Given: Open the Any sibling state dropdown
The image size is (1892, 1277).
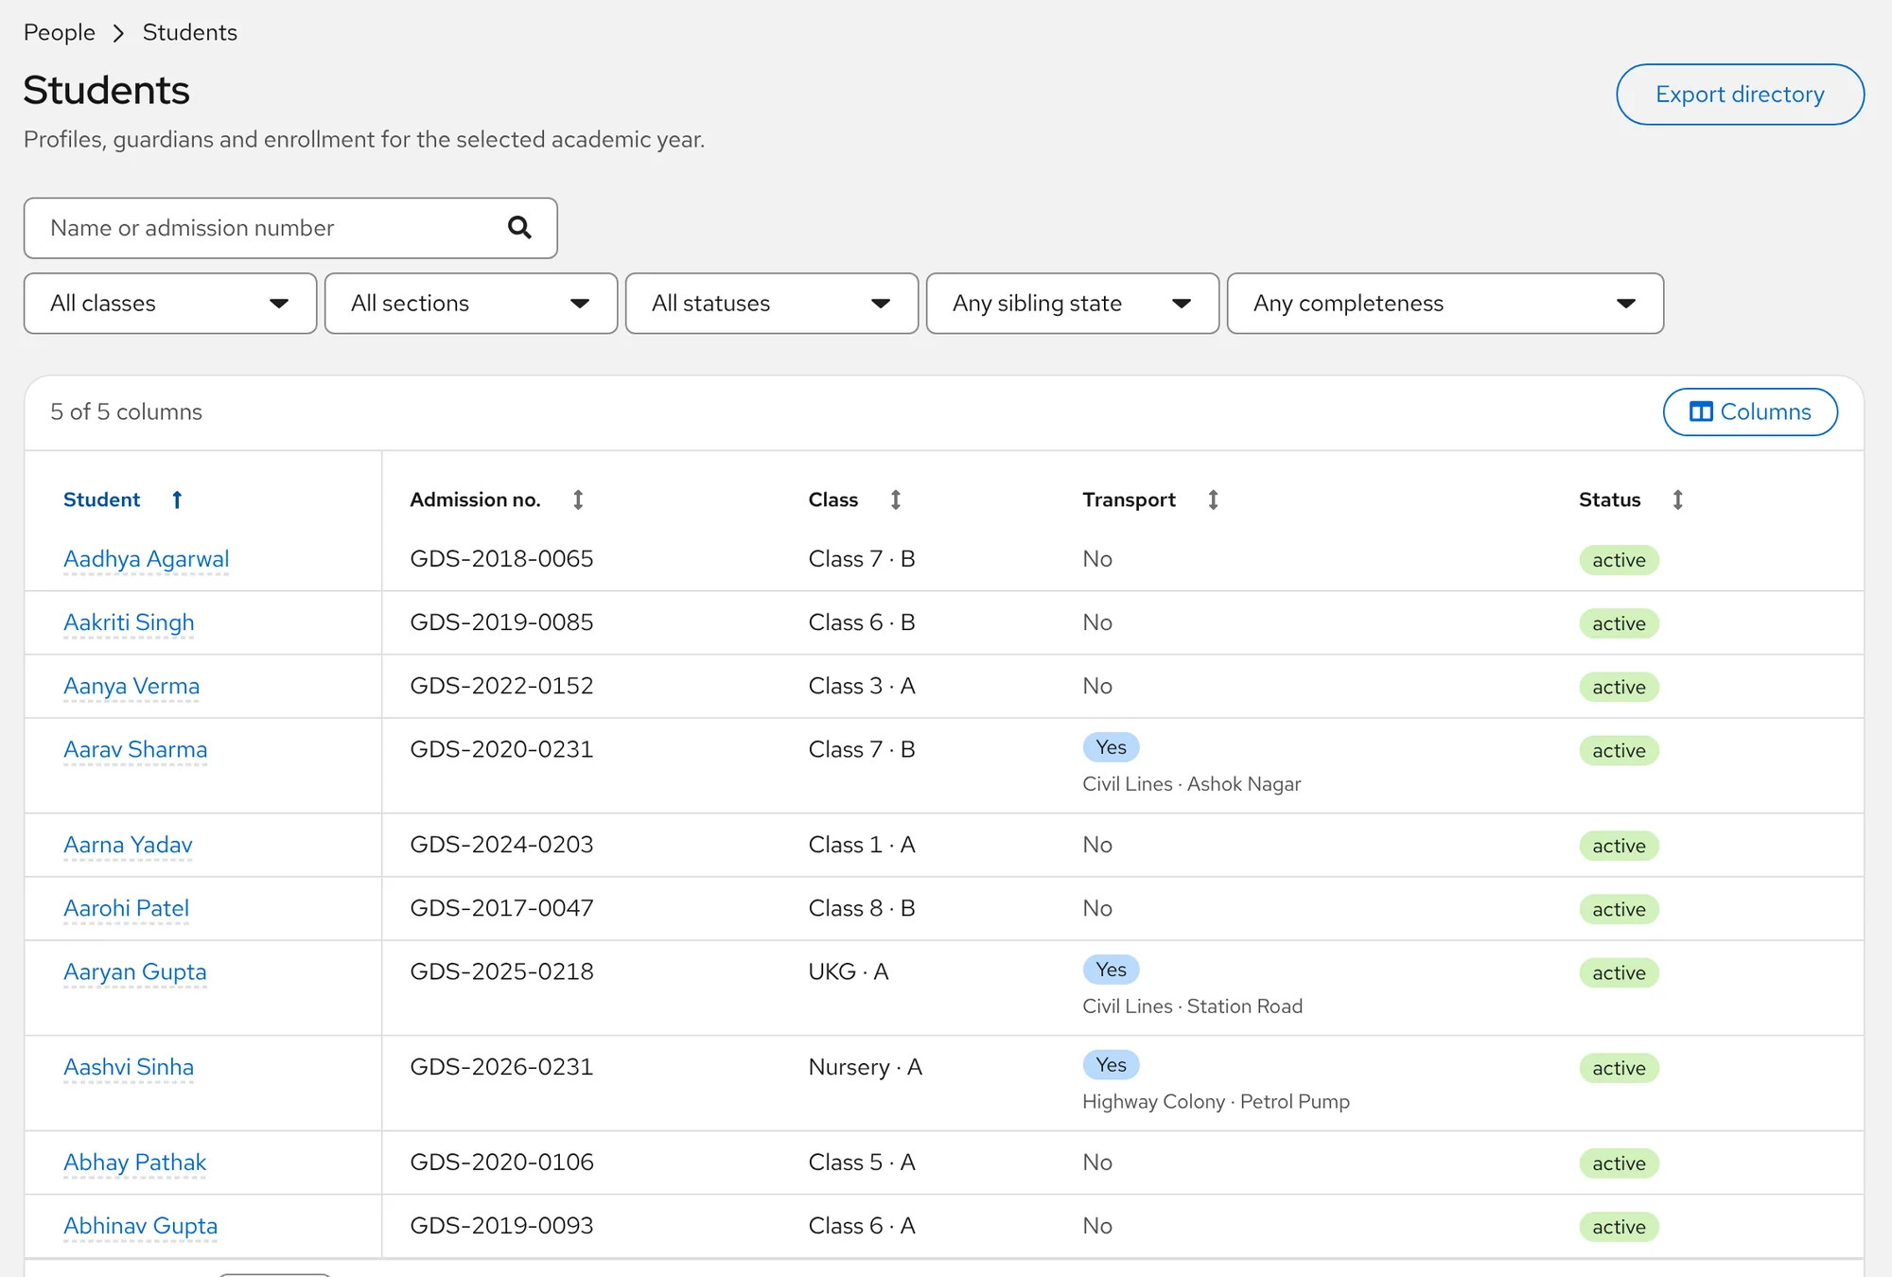Looking at the screenshot, I should [x=1073, y=304].
